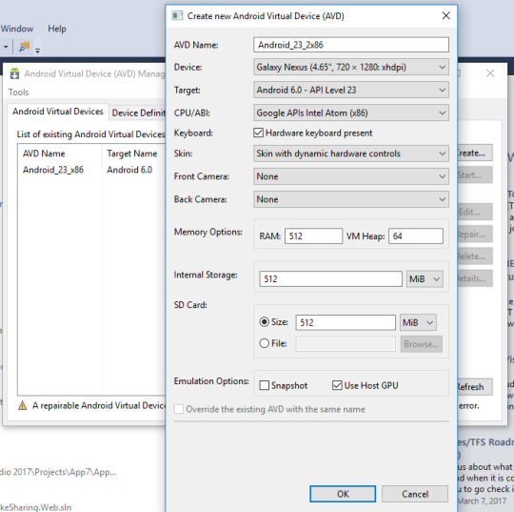
Task: Click the Target Name column header
Action: click(x=131, y=154)
